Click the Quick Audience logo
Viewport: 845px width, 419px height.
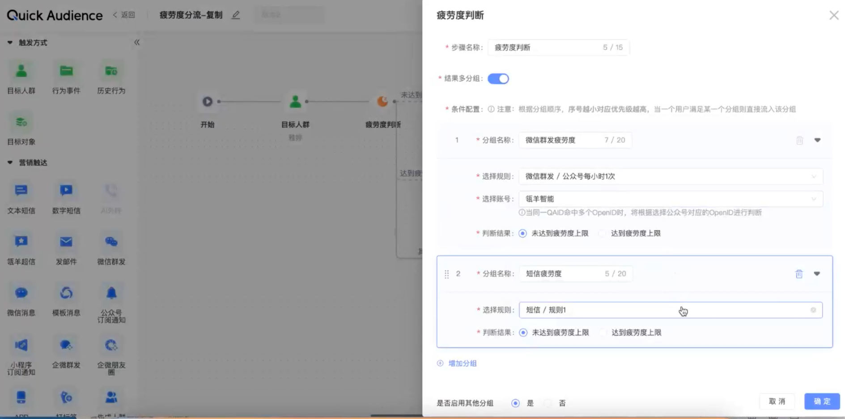pyautogui.click(x=55, y=15)
